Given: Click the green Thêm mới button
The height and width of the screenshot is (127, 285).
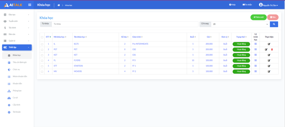Looking at the screenshot, I should (258, 17).
